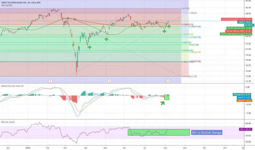This screenshot has height=150, width=255.
Task: Click the -4.00 MACD axis value
Action: [248, 113]
